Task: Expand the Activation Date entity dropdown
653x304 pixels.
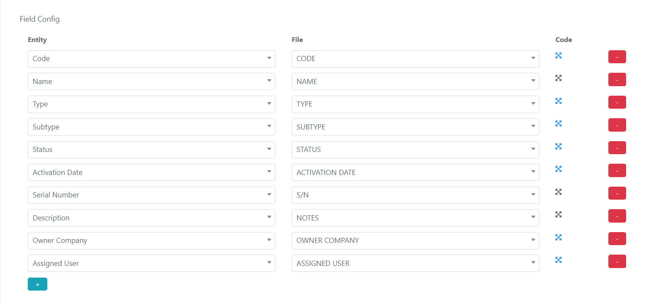Action: tap(151, 172)
